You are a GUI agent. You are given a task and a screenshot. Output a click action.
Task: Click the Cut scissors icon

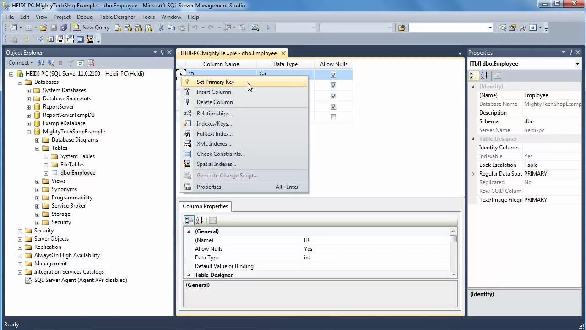(161, 27)
